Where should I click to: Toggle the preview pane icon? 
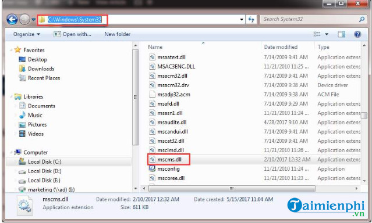point(342,34)
